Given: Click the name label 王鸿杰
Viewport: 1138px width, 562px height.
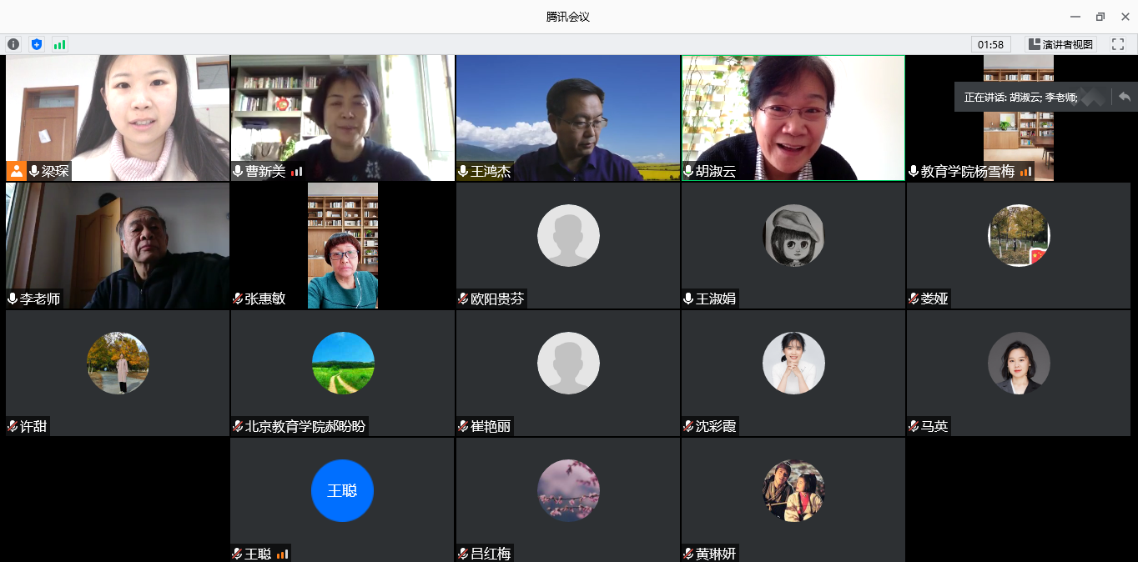Looking at the screenshot, I should click(x=491, y=172).
